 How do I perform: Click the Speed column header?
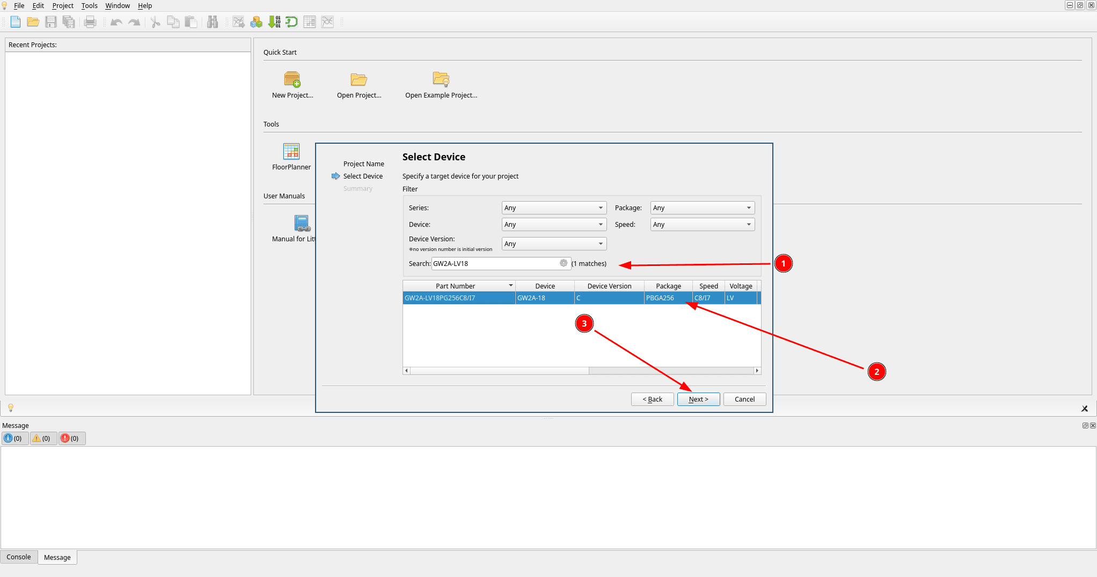pyautogui.click(x=708, y=286)
